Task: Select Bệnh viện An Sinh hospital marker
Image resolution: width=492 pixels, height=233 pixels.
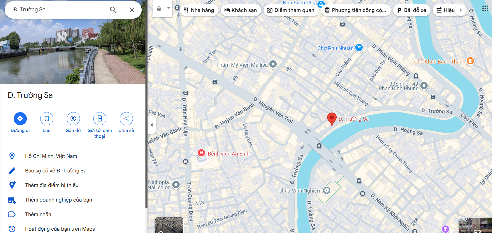Action: click(201, 153)
